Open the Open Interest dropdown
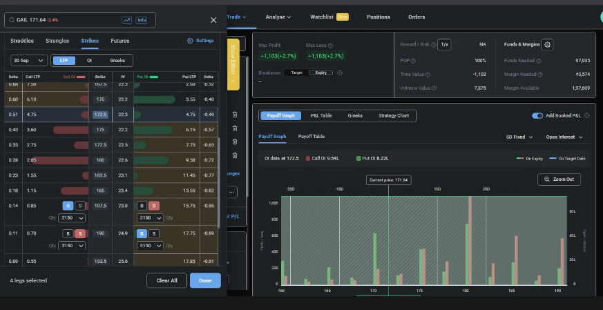 pos(564,137)
